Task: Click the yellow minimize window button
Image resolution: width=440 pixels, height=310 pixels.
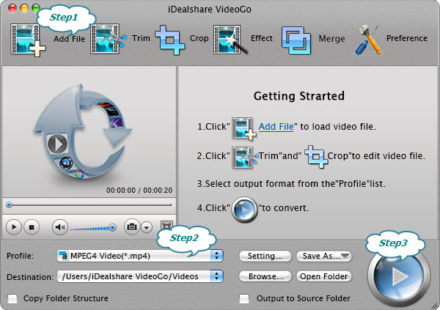Action: point(24,8)
